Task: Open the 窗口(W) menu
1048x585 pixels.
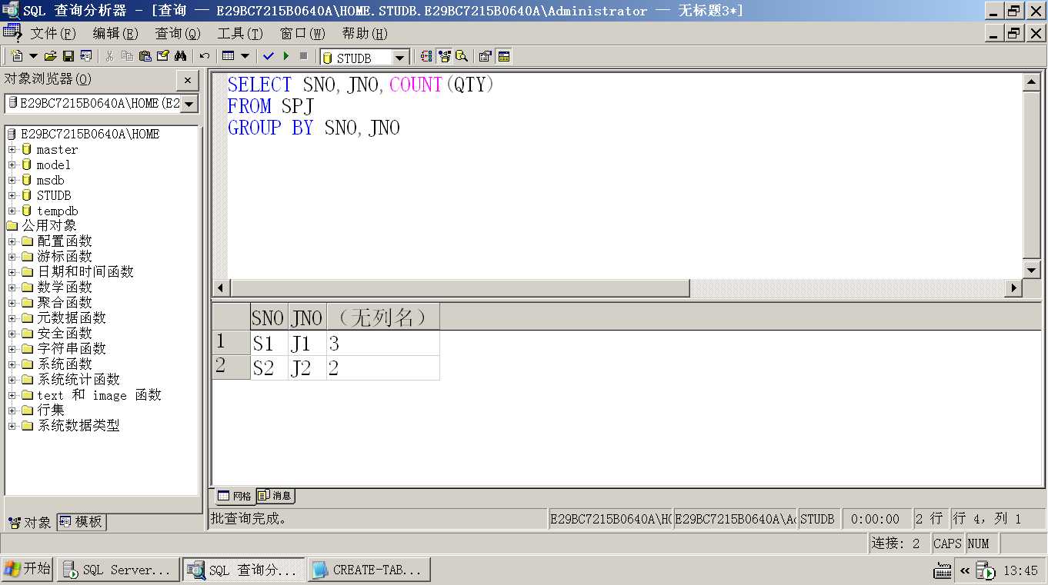Action: coord(302,33)
